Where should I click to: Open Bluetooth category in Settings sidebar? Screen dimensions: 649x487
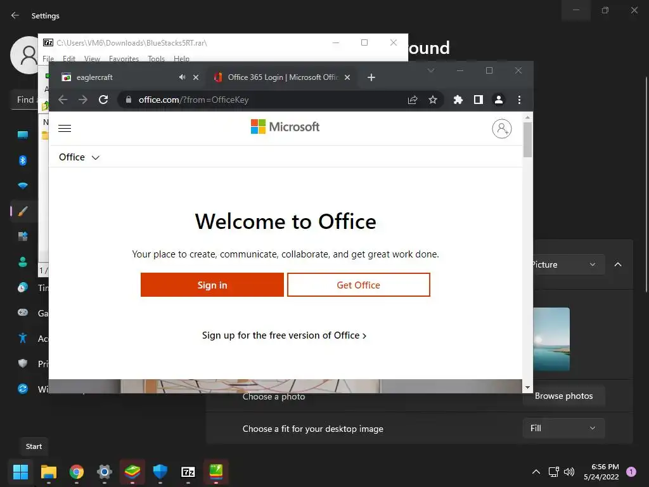pos(23,160)
